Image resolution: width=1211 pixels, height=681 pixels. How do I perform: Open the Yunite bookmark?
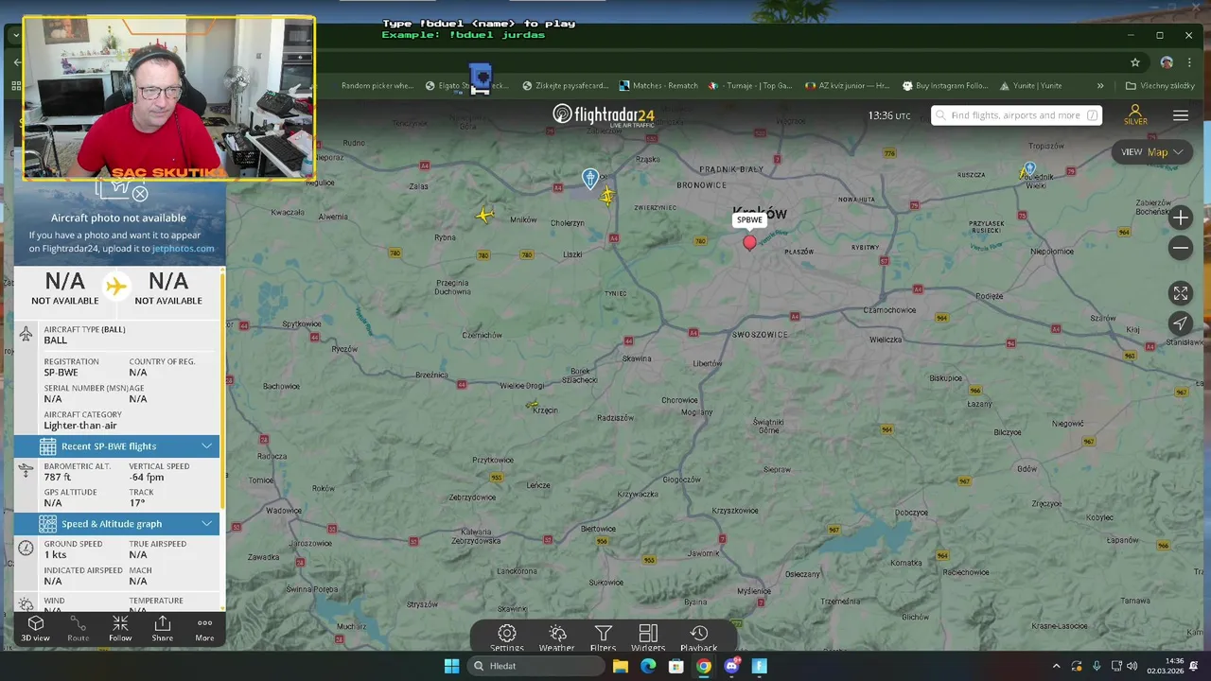[x=1031, y=85]
